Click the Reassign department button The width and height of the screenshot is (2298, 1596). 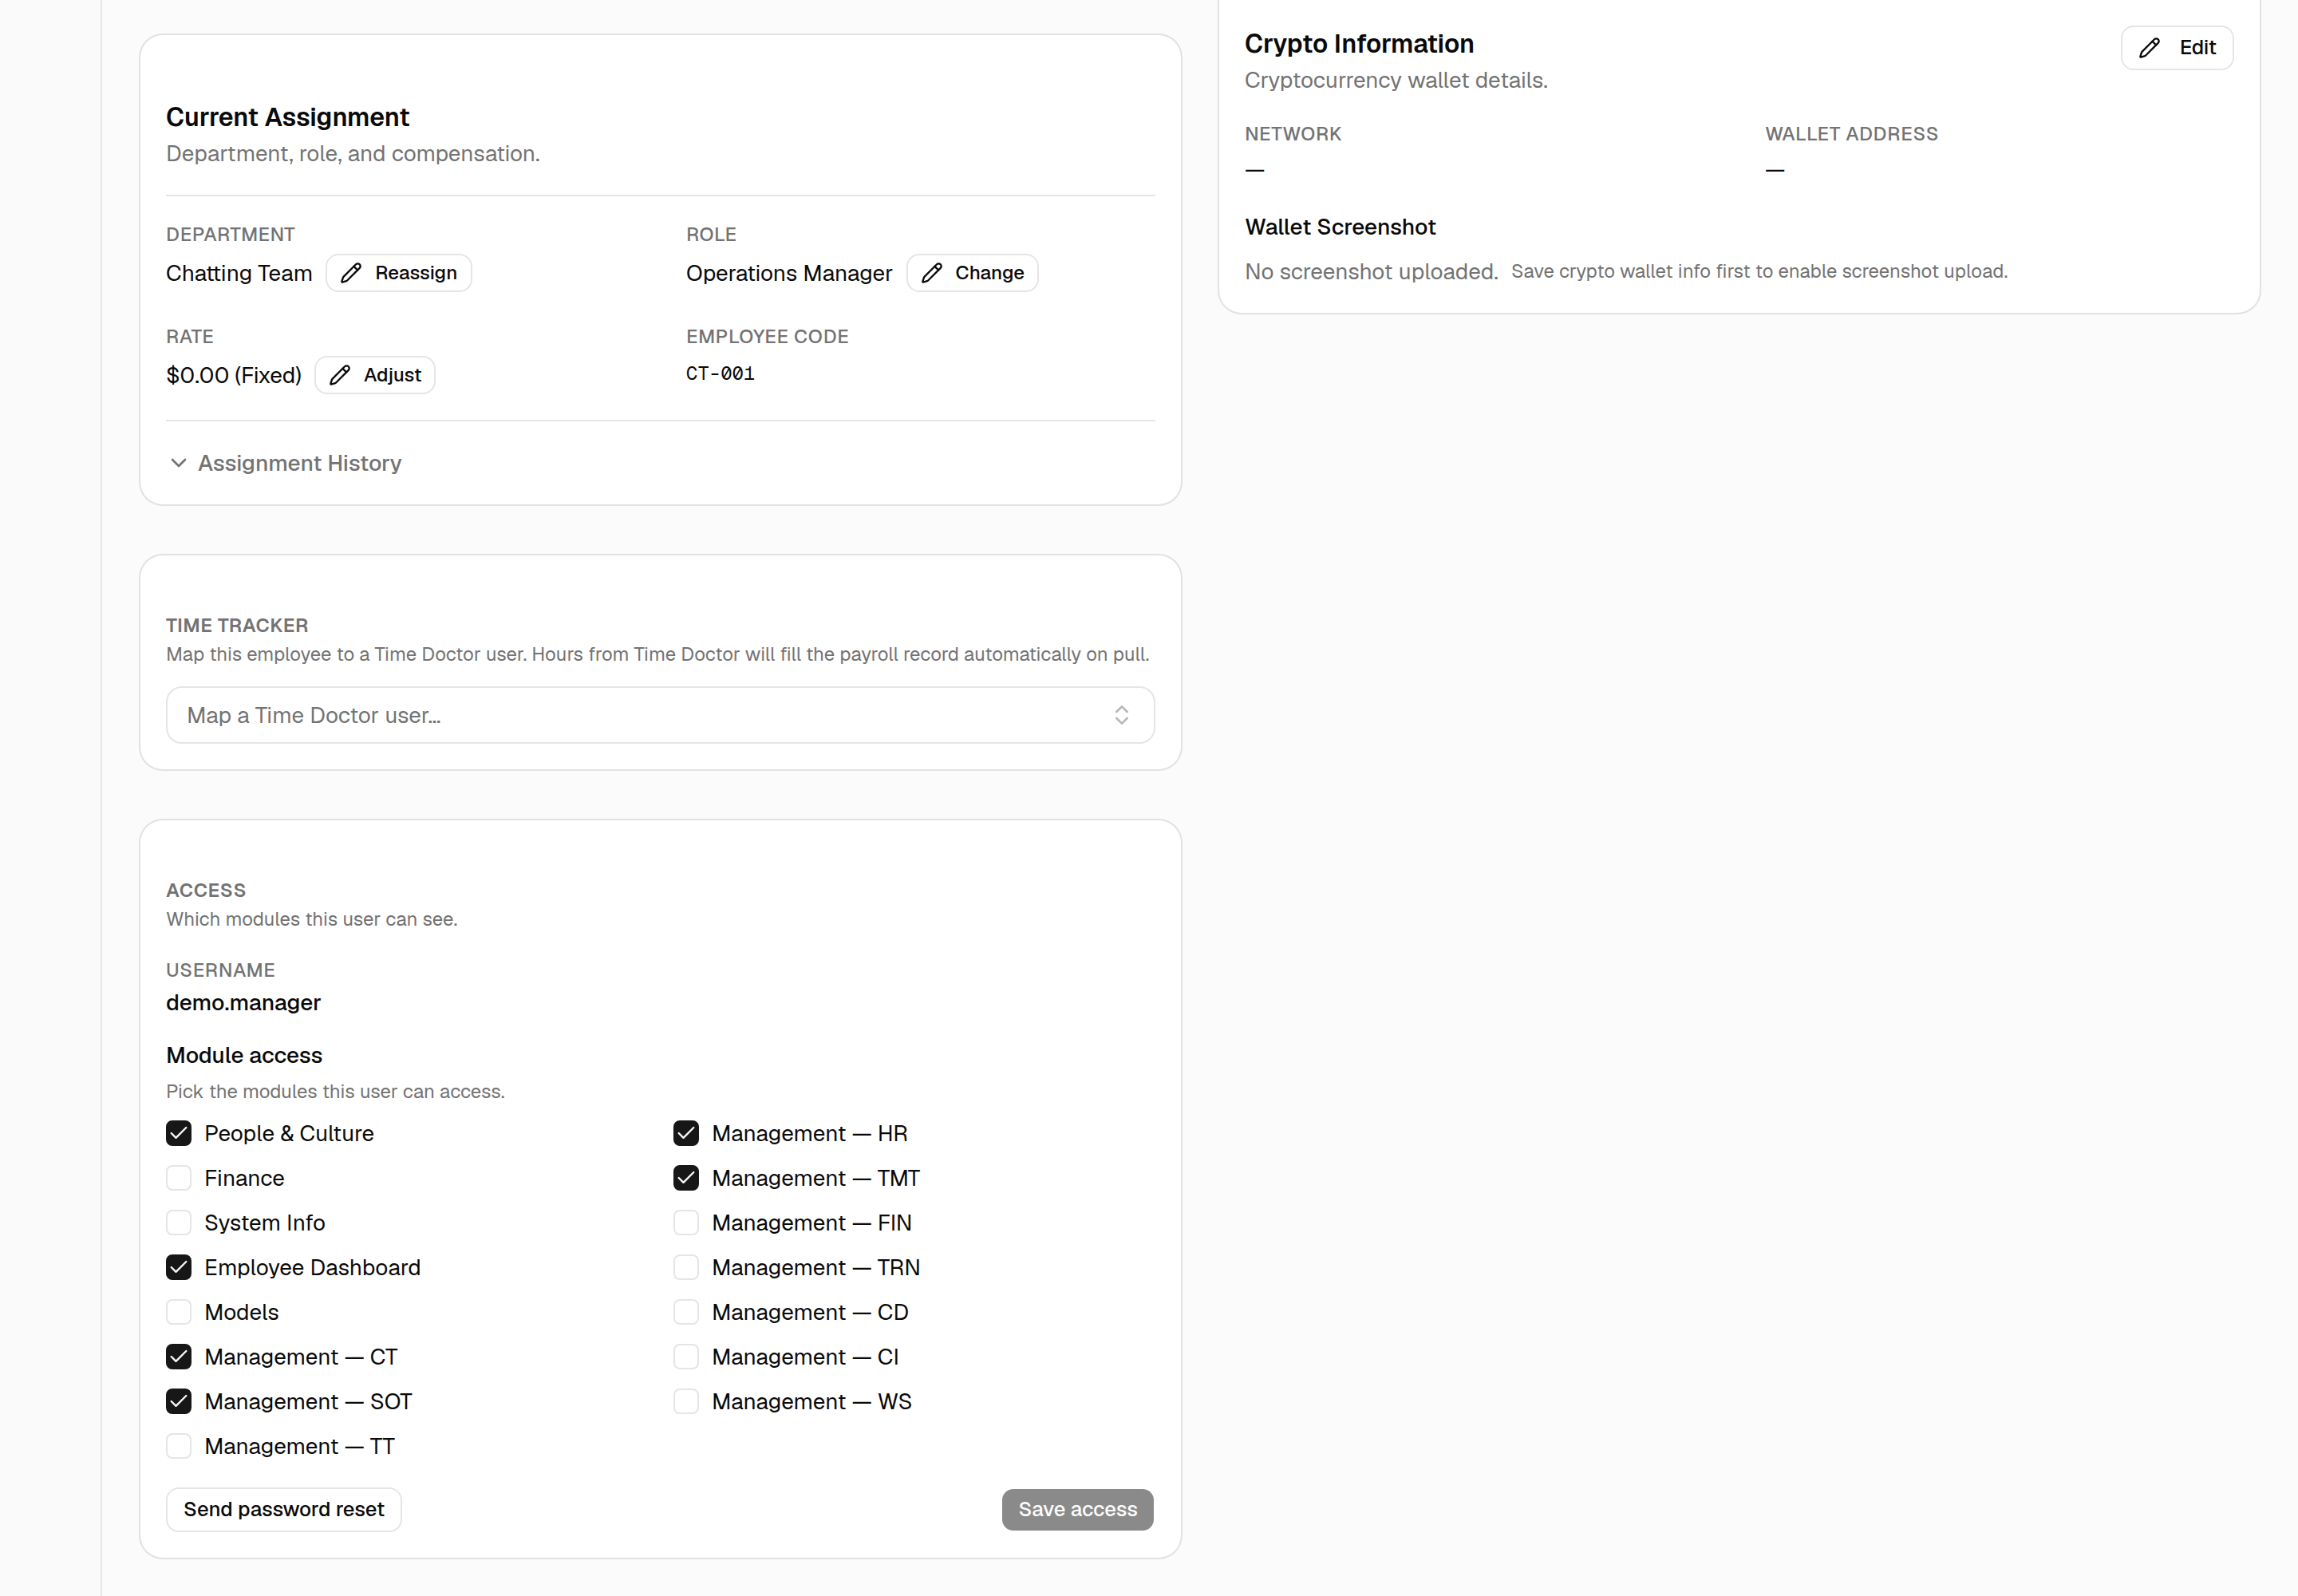click(x=399, y=273)
